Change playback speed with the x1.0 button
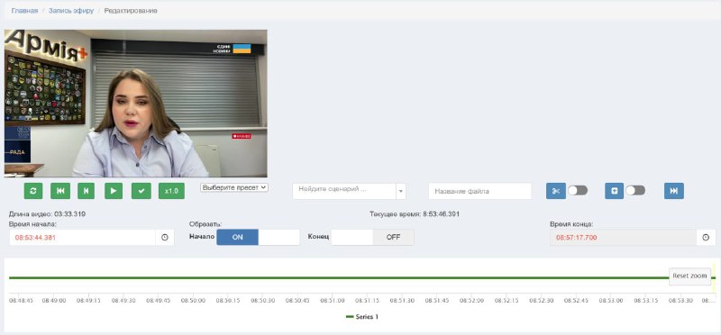The height and width of the screenshot is (335, 721). pyautogui.click(x=171, y=191)
